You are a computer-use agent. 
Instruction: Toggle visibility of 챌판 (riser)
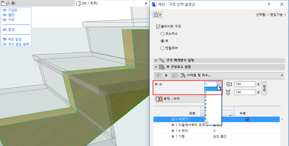coord(5,15)
